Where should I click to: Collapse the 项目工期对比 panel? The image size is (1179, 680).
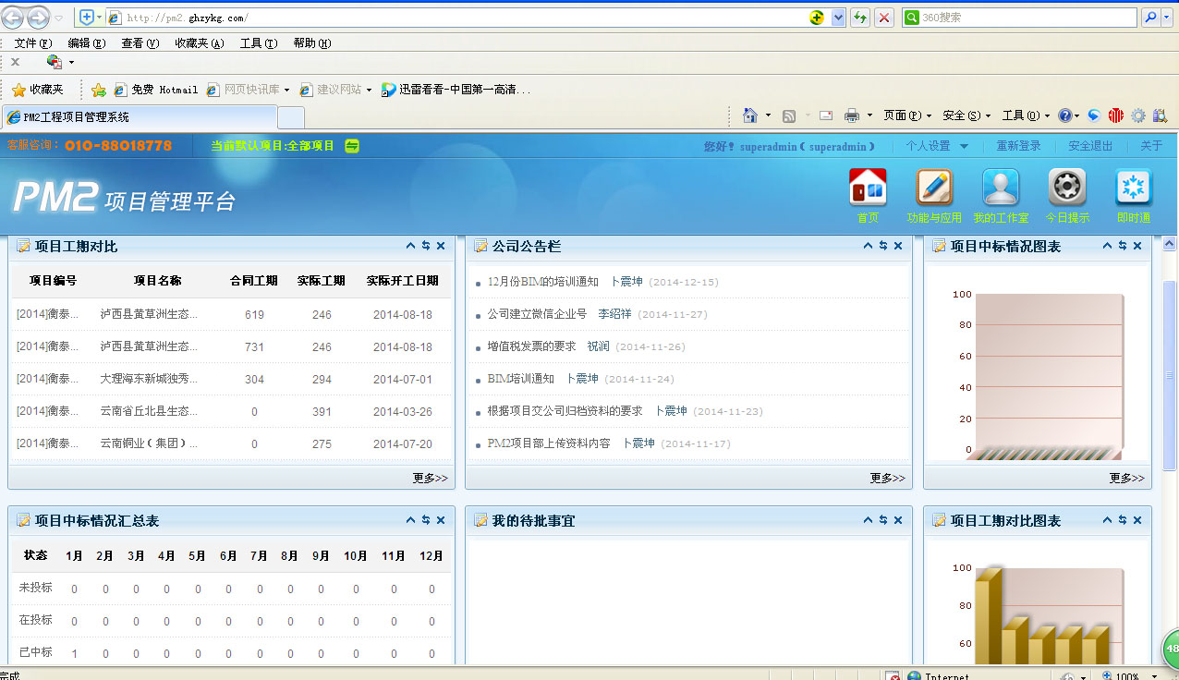click(x=410, y=246)
